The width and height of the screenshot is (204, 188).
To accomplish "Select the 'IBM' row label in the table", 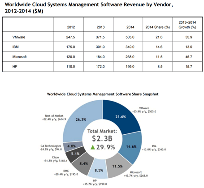I will [x=15, y=47].
